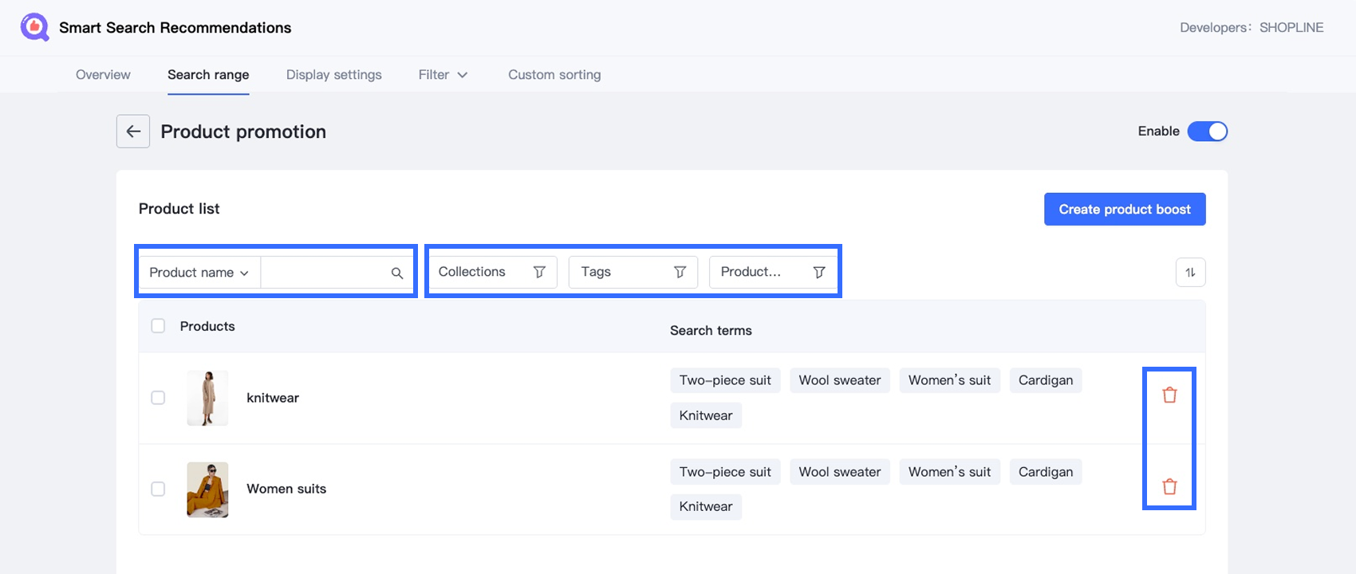Check the select-all Products checkbox

pos(158,326)
